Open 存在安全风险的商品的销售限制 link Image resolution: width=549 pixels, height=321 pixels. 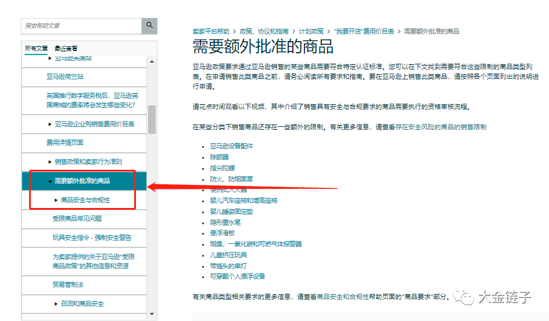point(441,127)
